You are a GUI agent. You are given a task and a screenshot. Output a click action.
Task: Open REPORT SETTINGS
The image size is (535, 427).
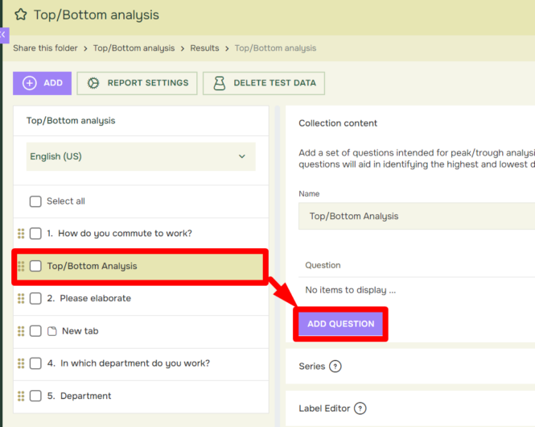137,83
